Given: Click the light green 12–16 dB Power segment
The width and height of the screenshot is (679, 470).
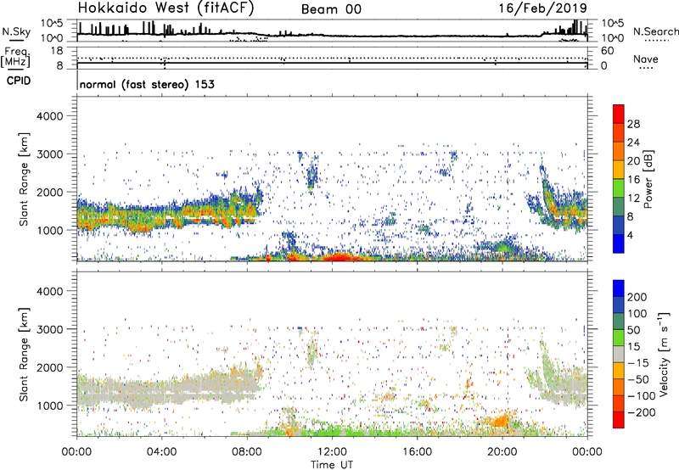Looking at the screenshot, I should coord(619,188).
